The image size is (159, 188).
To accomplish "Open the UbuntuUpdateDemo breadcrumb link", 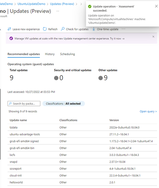I will pyautogui.click(x=31, y=4).
